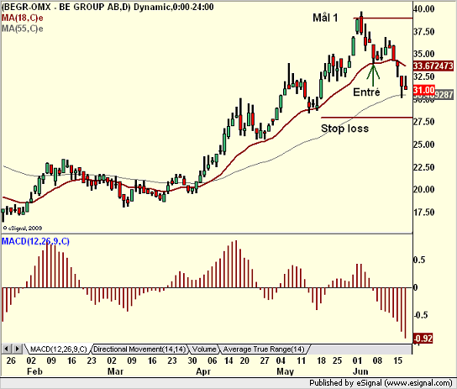Click the MA(55,C)e legend label
Screen dimensions: 457x389
[22, 29]
